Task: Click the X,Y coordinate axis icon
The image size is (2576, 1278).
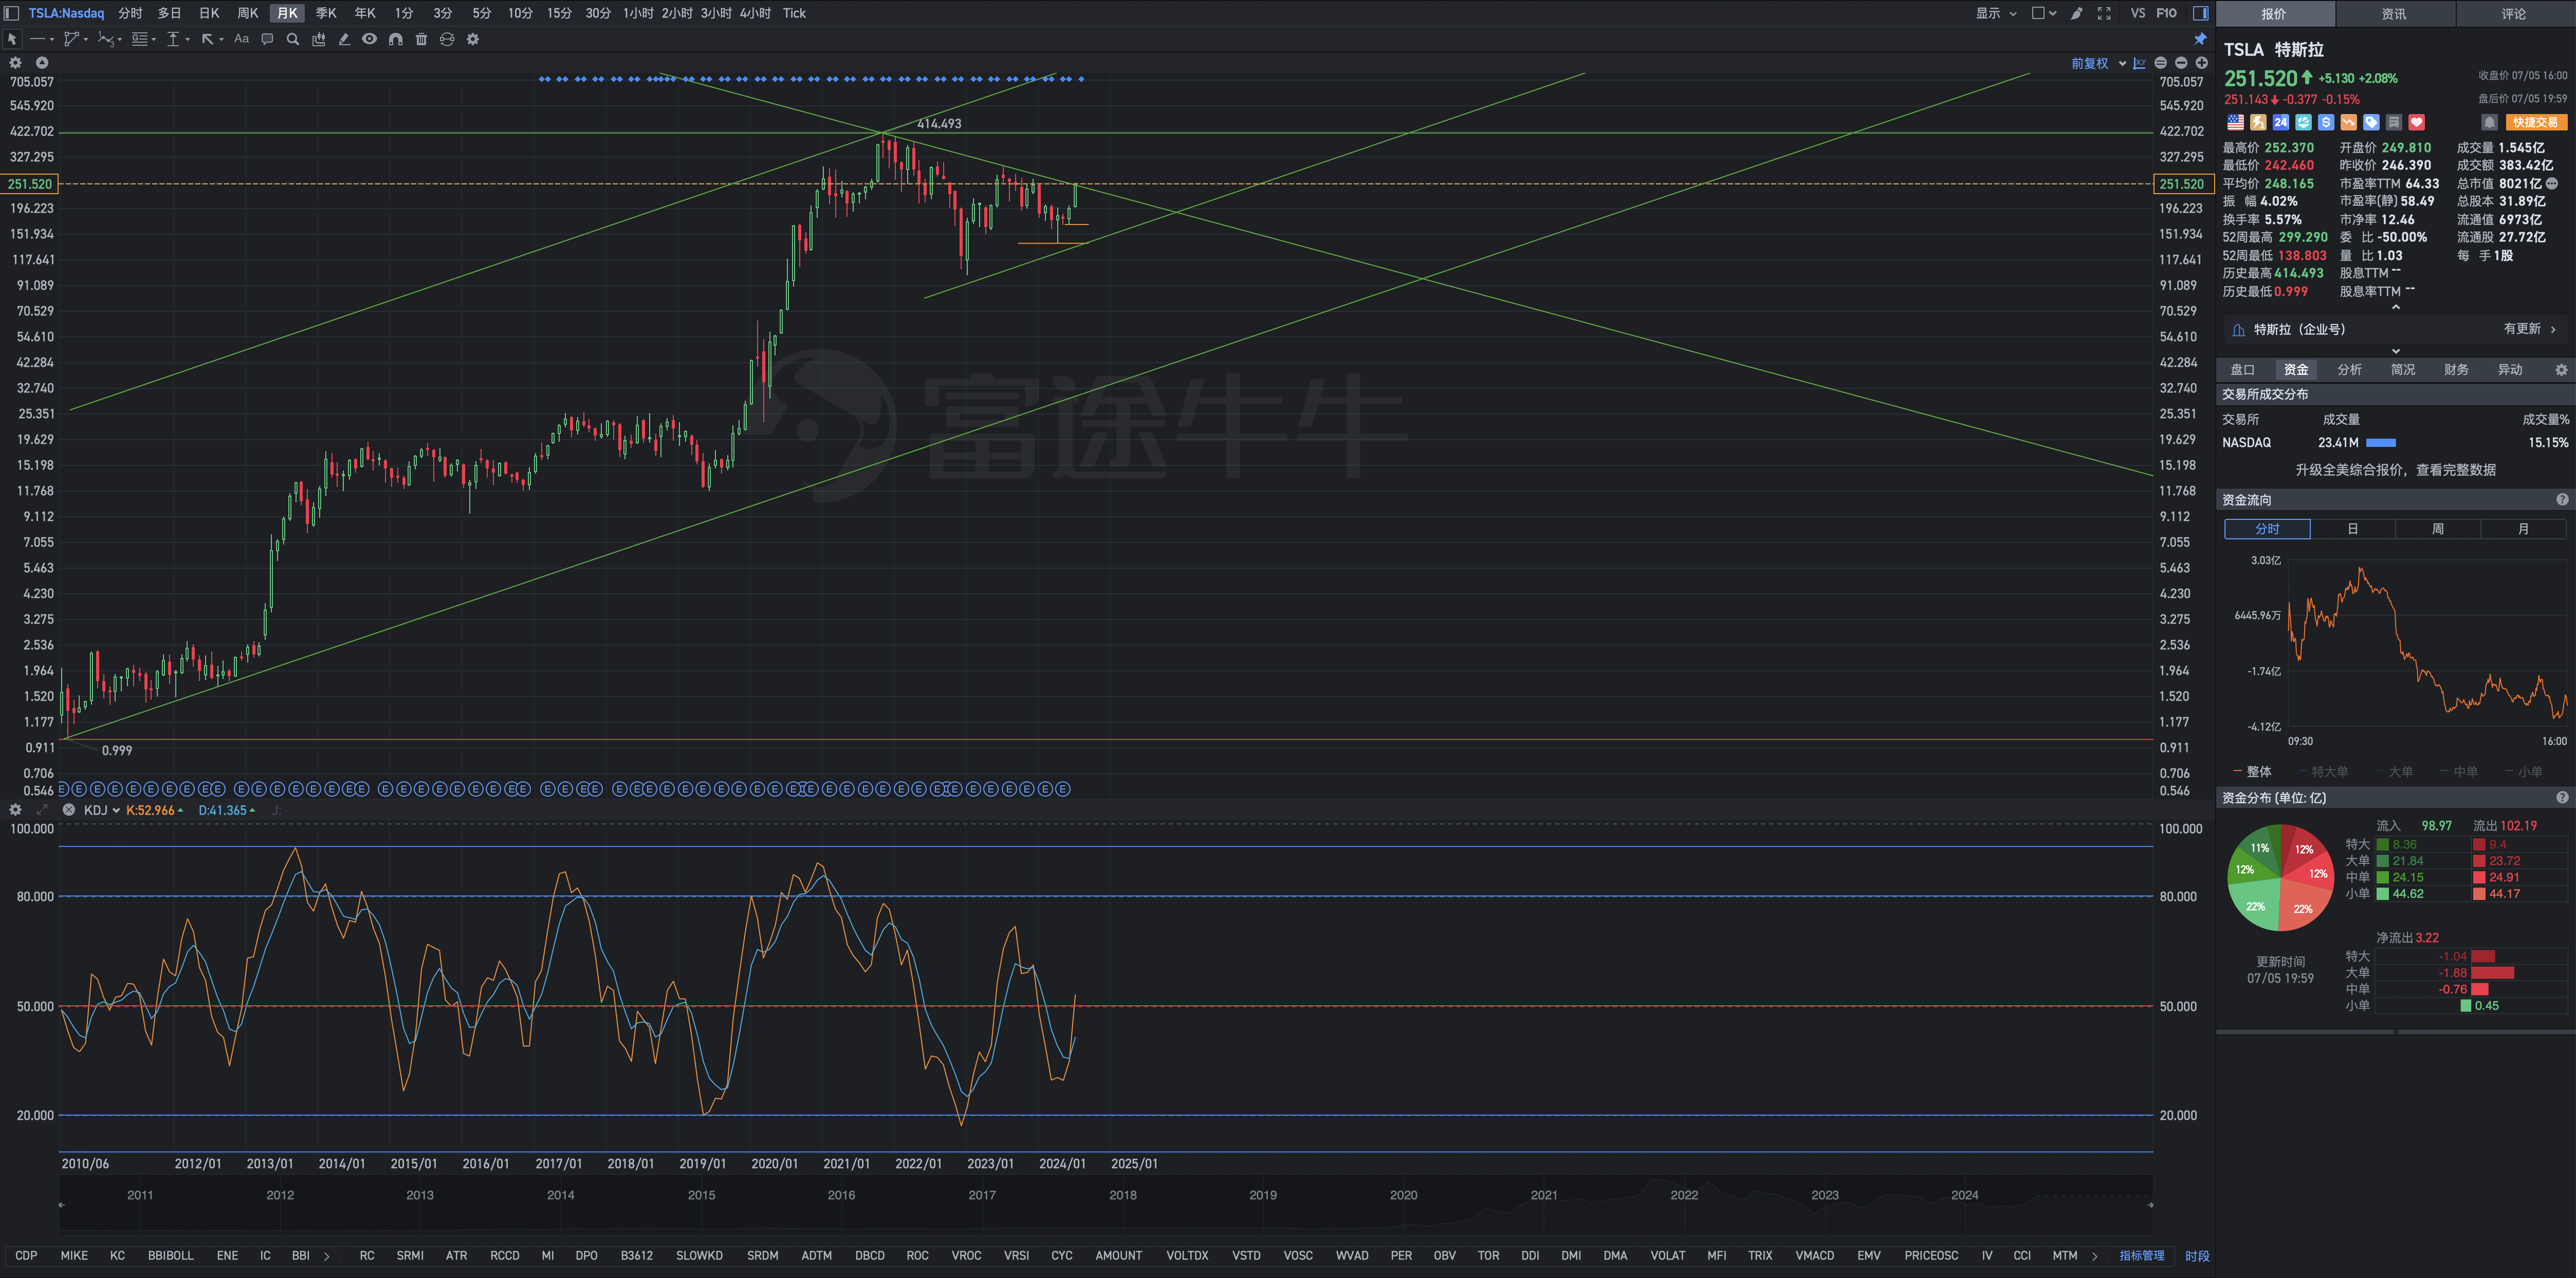Action: [x=2139, y=63]
